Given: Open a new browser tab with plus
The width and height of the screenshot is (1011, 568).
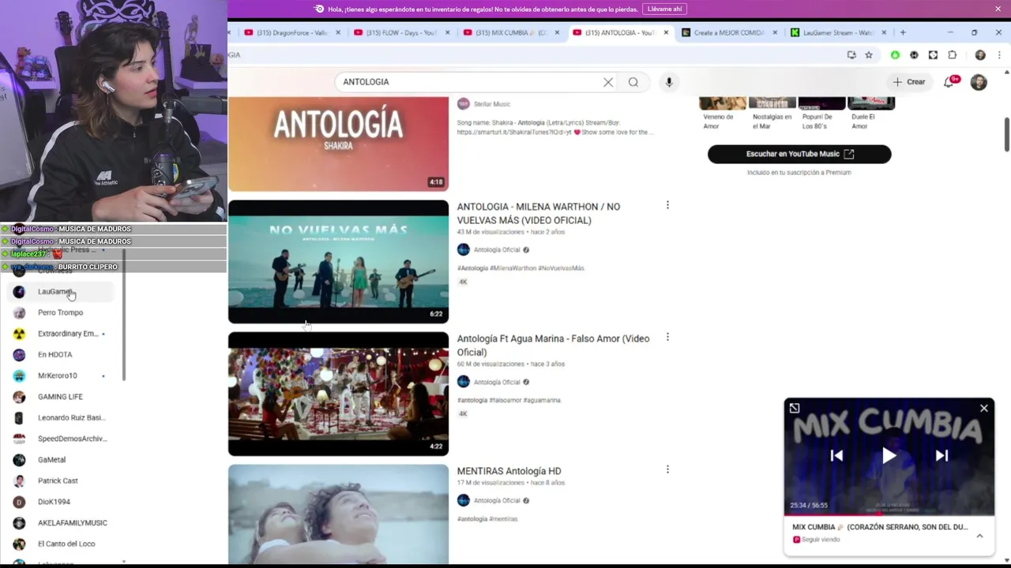Looking at the screenshot, I should 903,32.
